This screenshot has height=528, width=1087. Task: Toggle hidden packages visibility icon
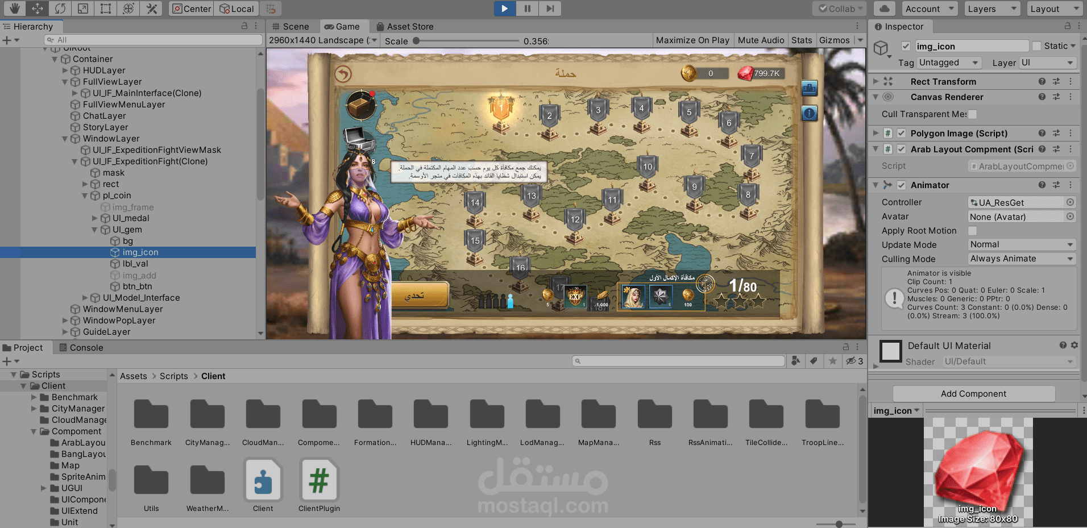[x=854, y=361]
